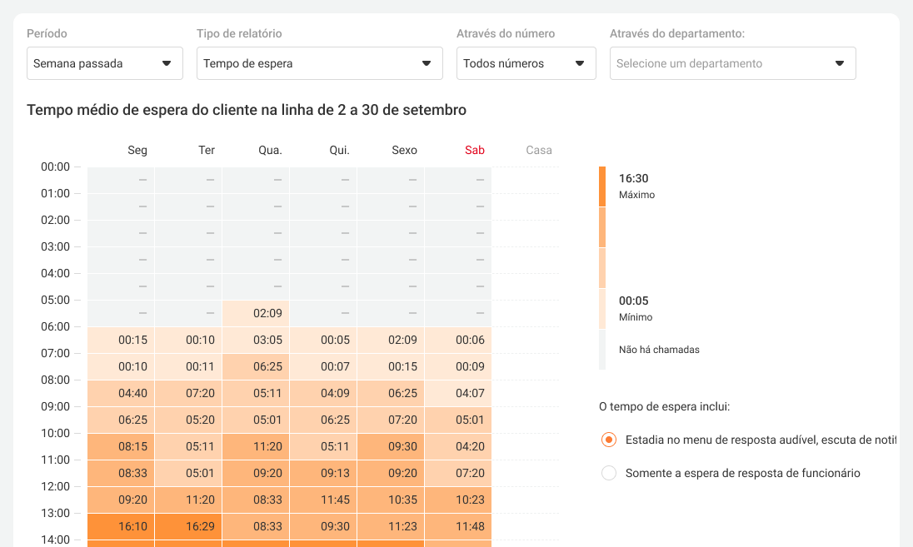Screen dimensions: 913x547
Task: Click the 16:29 cell on Tuesday
Action: click(200, 526)
